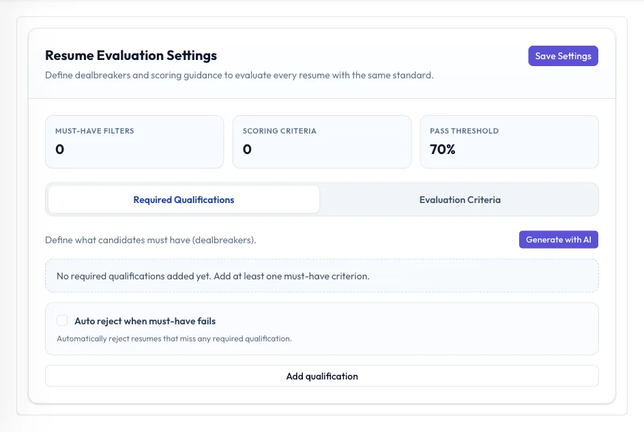Open the Scoring Criteria card

tap(321, 142)
